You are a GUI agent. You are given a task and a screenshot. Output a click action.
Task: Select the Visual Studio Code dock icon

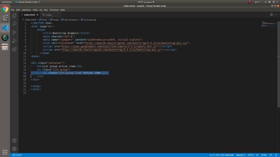(x=5, y=28)
